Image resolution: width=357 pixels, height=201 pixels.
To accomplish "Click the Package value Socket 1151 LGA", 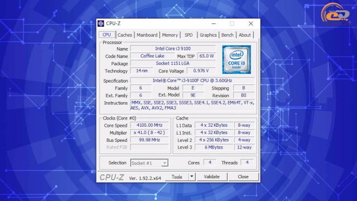I will point(173,63).
